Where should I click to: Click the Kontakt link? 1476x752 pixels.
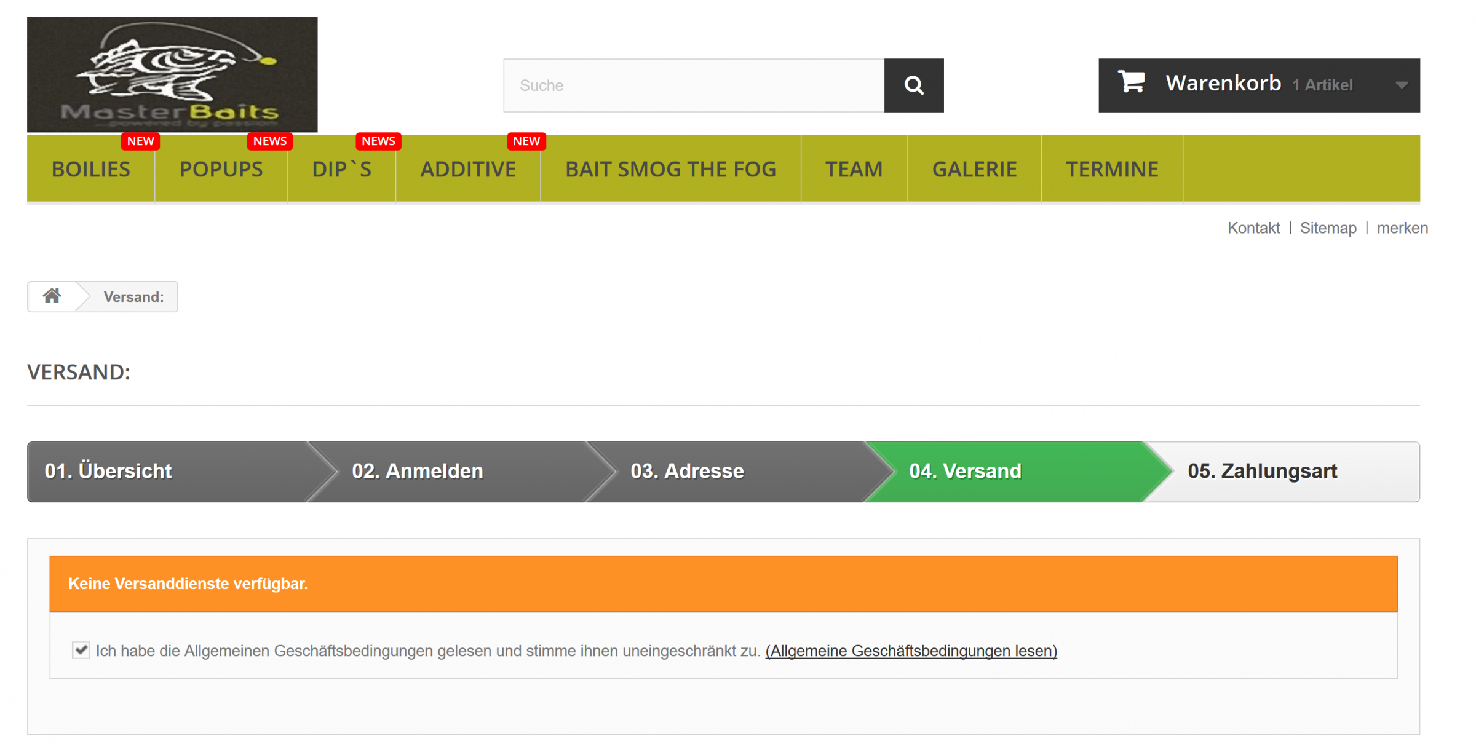pos(1253,228)
